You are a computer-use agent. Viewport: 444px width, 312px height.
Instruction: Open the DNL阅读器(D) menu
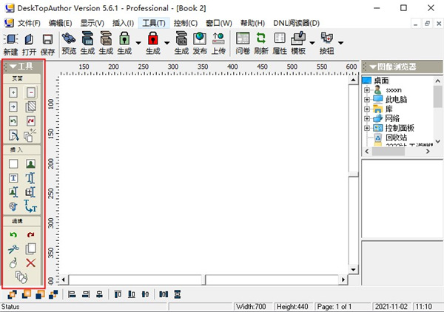tap(296, 23)
